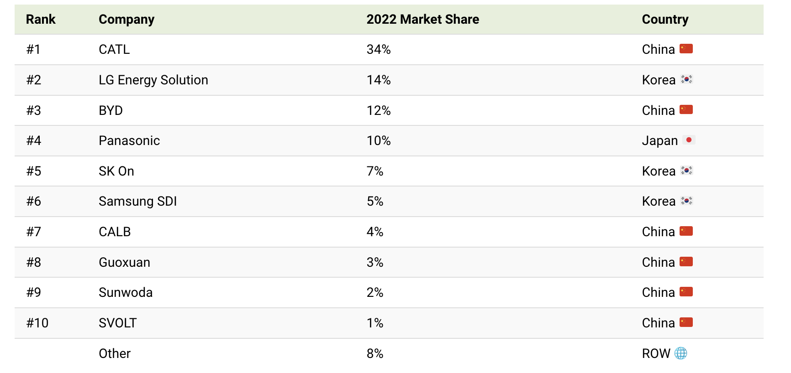Click the #10 rank cell
Viewport: 791px width, 373px height.
click(37, 323)
